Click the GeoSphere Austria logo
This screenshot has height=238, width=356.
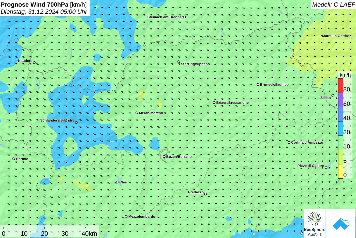click(315, 224)
